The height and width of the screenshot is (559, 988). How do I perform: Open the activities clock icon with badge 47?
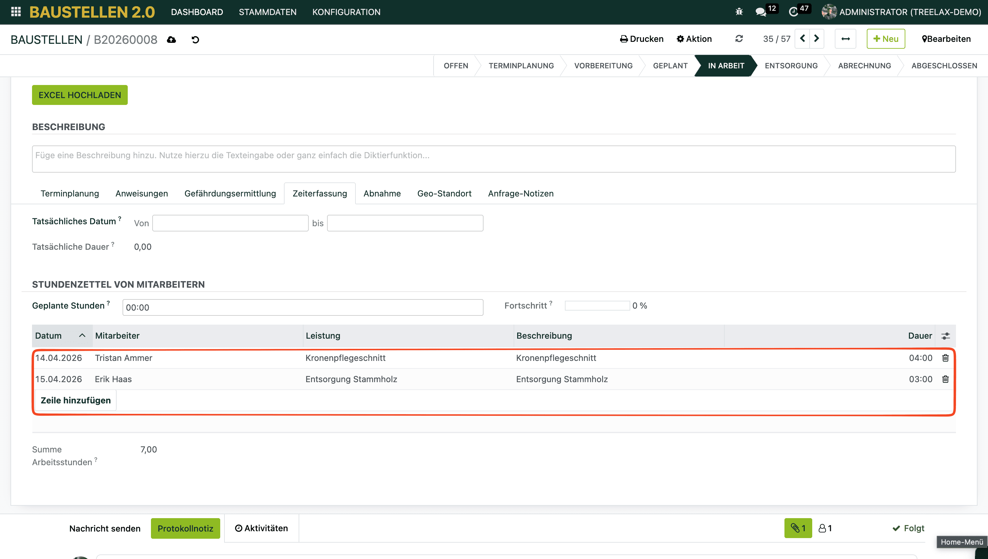click(x=793, y=12)
